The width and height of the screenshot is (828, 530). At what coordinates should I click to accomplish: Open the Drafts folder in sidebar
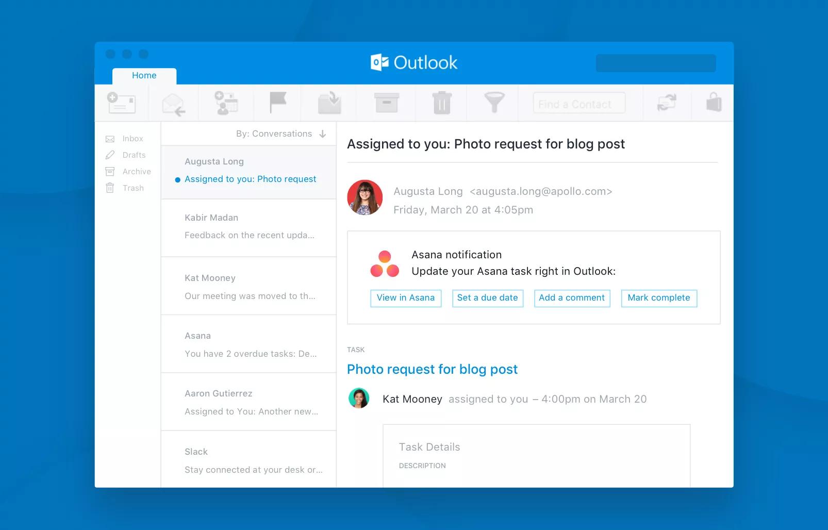(134, 155)
